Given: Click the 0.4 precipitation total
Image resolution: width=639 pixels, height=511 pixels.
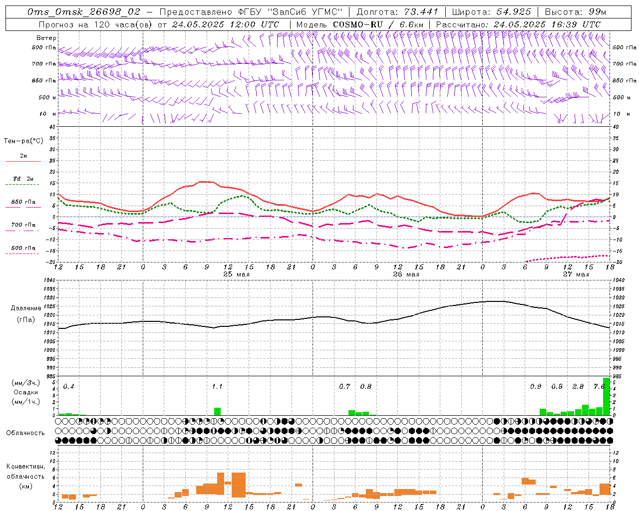Looking at the screenshot, I should tap(68, 387).
